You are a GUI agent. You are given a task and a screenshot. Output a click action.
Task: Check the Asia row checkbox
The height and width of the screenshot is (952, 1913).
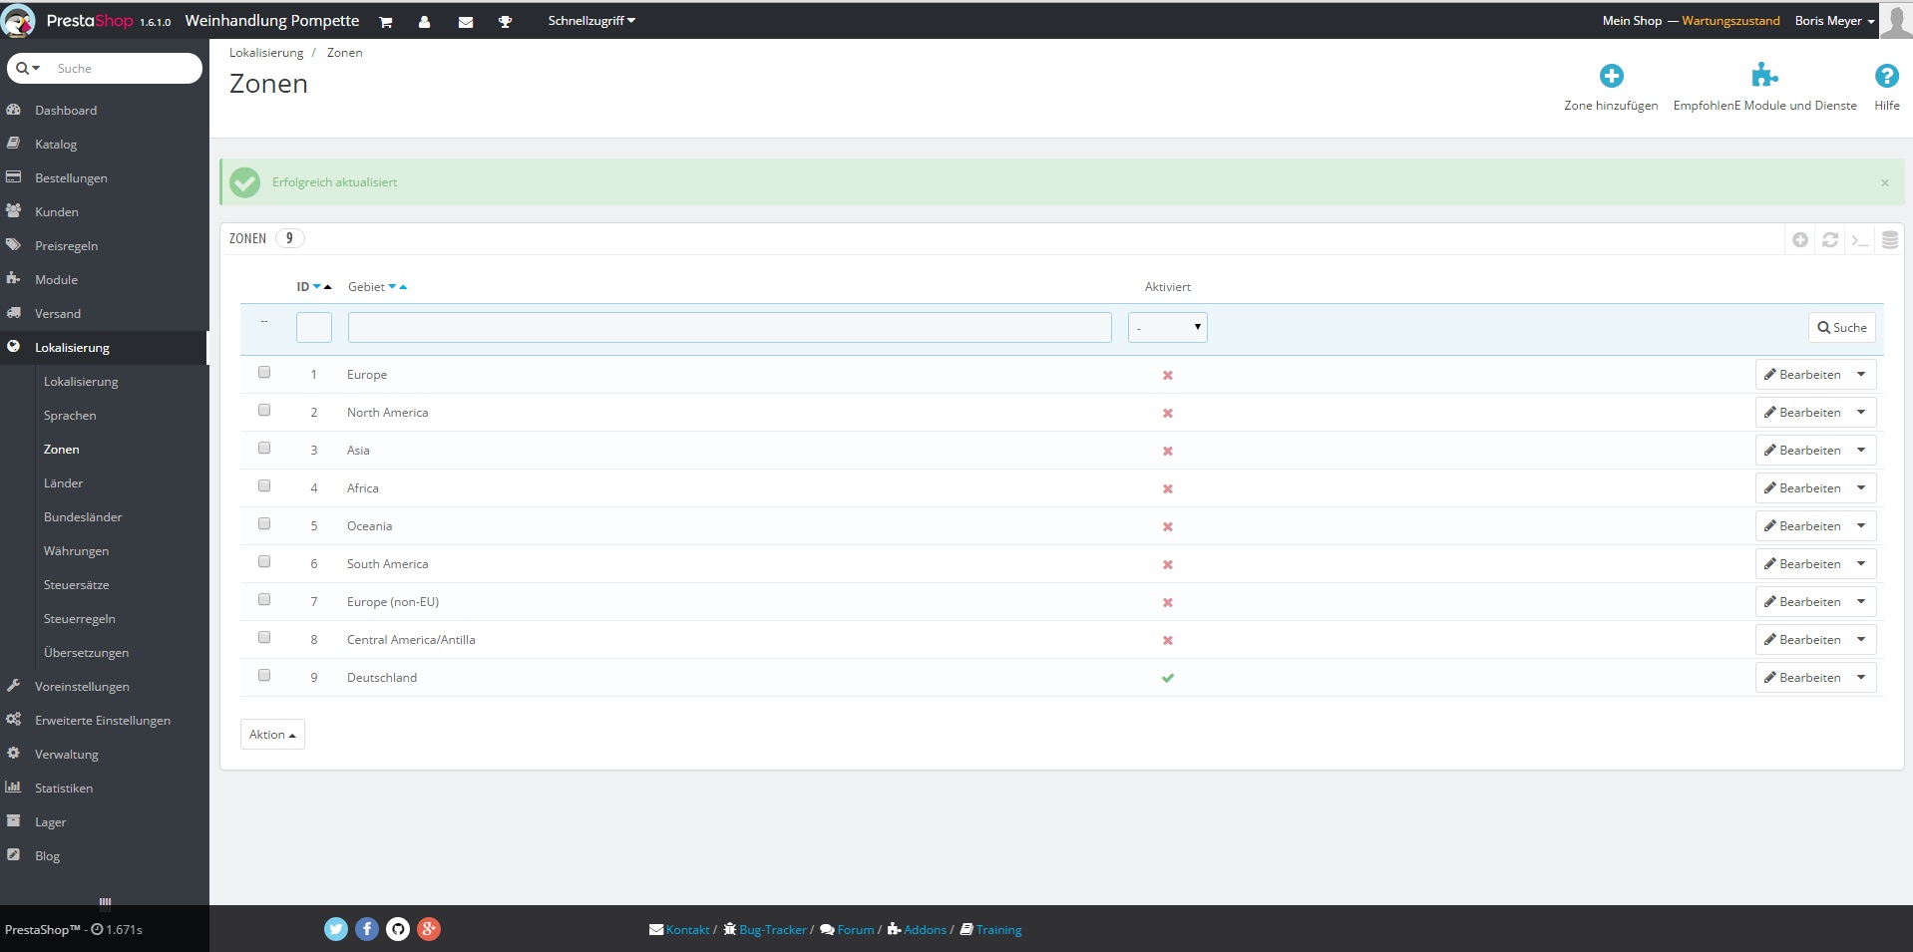coord(264,449)
